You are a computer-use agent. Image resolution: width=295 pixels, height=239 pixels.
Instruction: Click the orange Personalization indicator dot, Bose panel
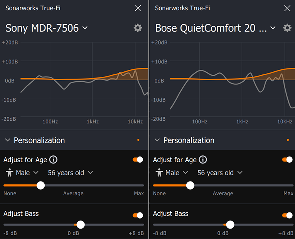coord(288,140)
